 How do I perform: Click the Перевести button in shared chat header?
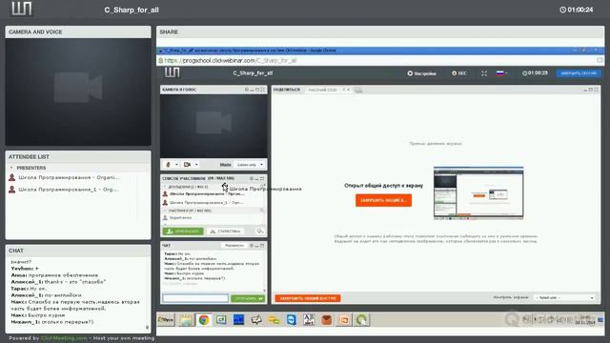[234, 246]
